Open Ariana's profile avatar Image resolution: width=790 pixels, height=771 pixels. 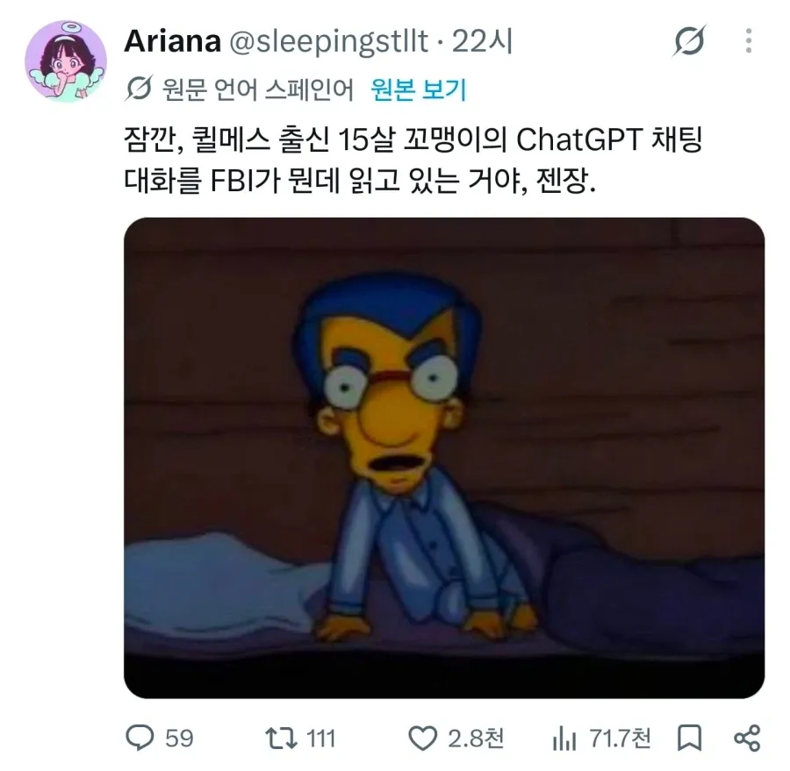pos(66,61)
